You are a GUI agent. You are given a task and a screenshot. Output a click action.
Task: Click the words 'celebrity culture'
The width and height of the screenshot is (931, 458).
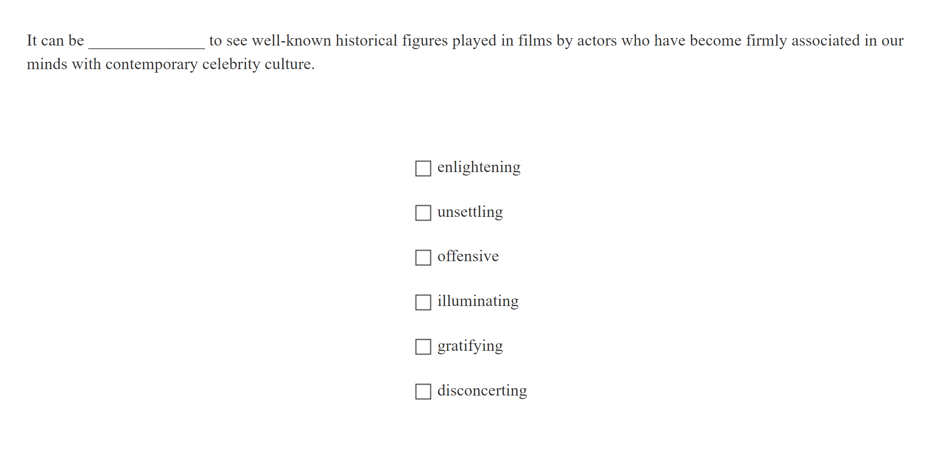pyautogui.click(x=258, y=64)
